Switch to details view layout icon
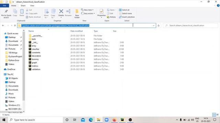 pyautogui.click(x=214, y=115)
